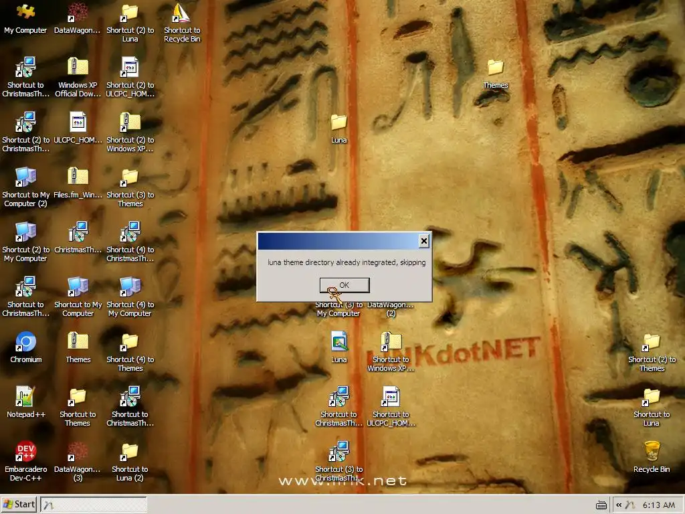
Task: Select Shortcut (2) to My Computer icon
Action: [x=26, y=242]
